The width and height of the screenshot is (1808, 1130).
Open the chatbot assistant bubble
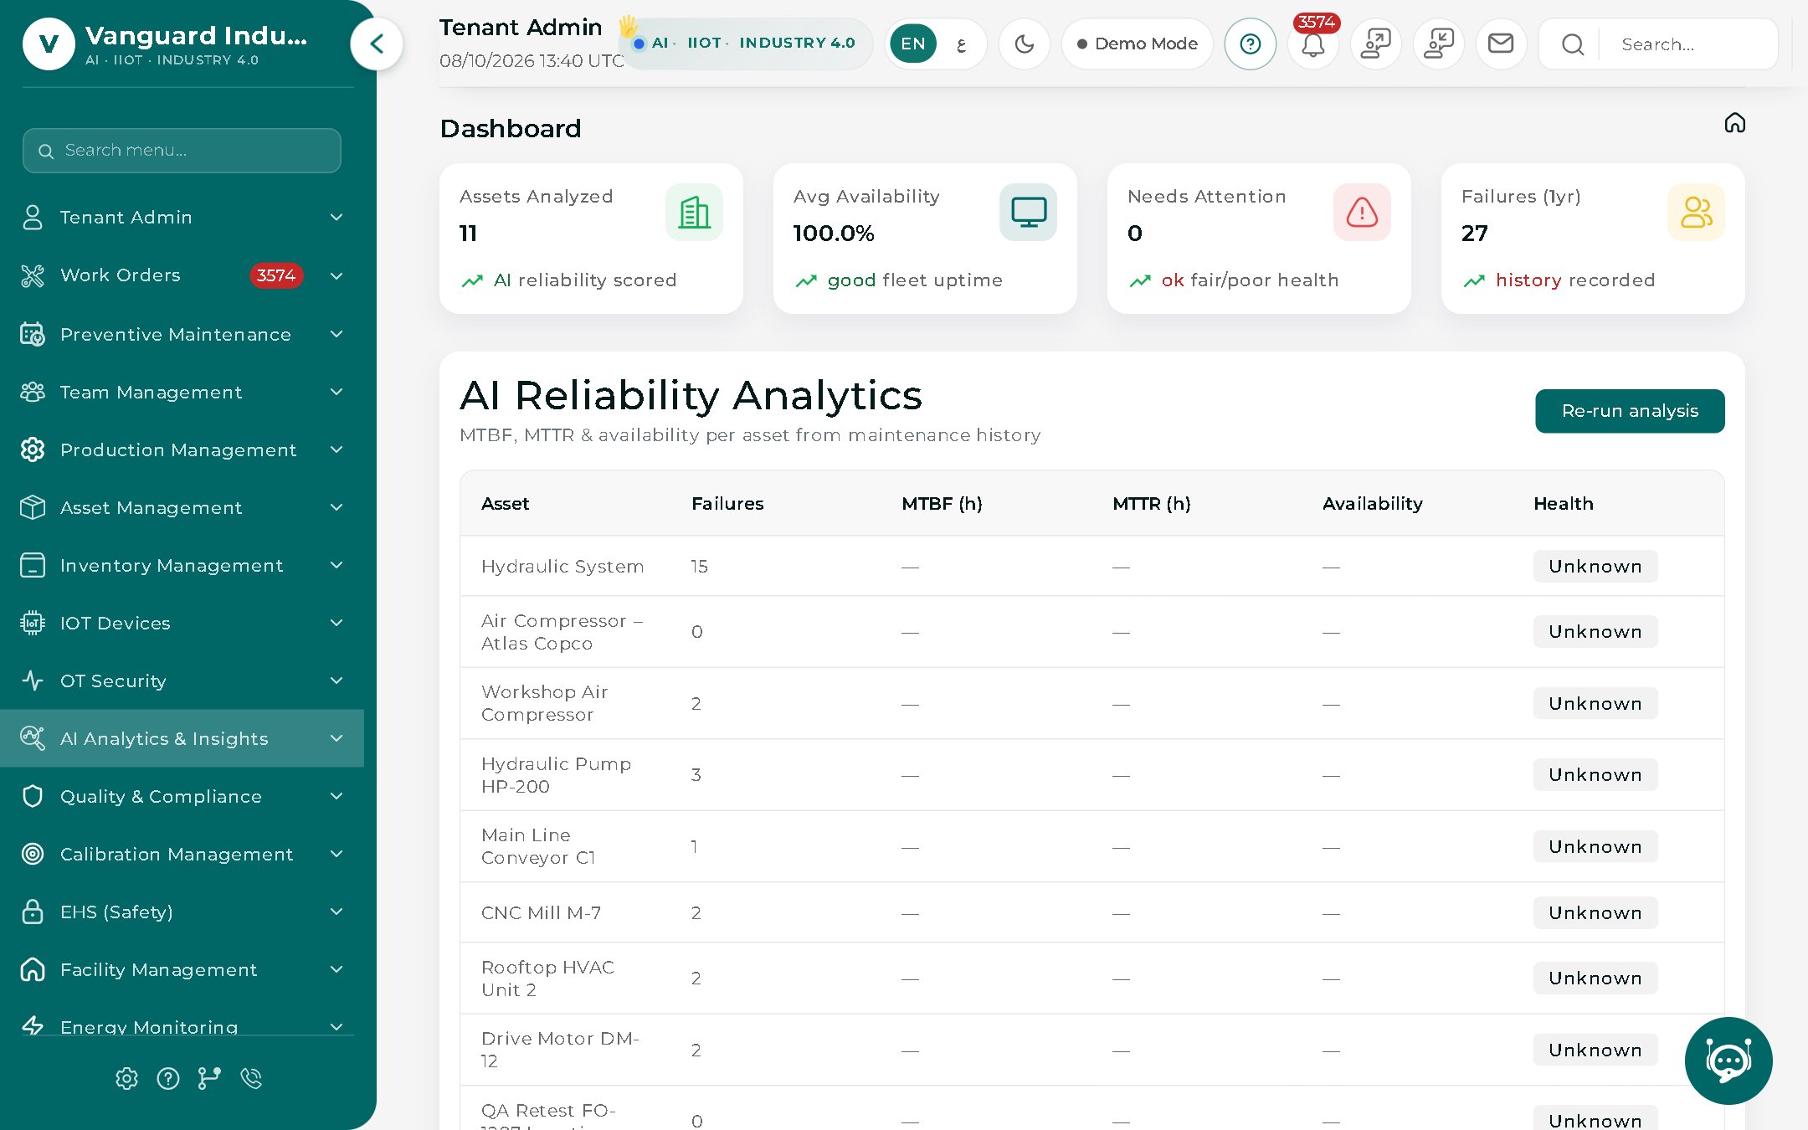tap(1728, 1061)
